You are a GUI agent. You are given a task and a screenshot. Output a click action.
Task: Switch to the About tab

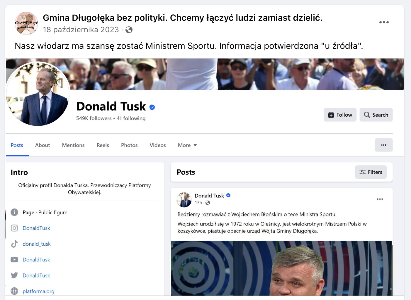click(43, 145)
